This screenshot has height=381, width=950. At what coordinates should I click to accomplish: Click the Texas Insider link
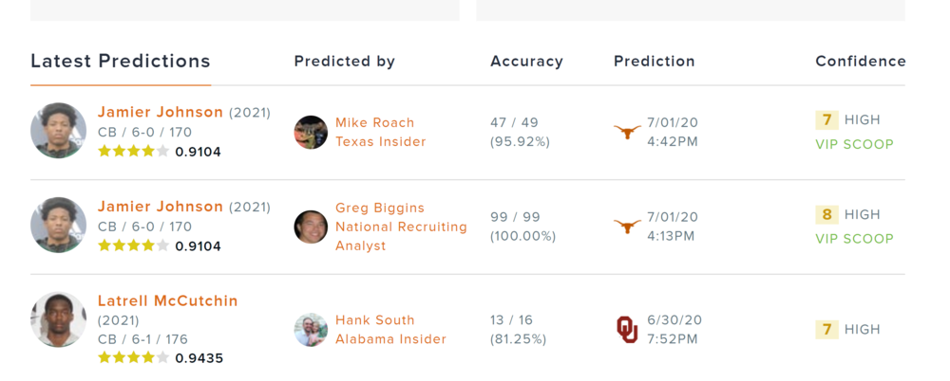tap(380, 142)
